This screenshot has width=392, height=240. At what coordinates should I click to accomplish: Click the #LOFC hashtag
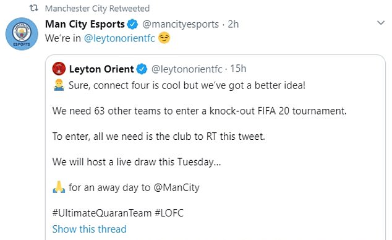169,213
